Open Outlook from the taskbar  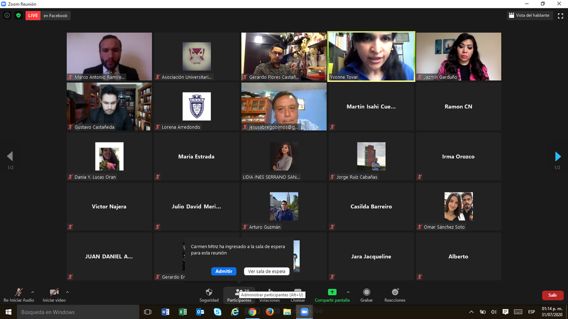click(200, 312)
